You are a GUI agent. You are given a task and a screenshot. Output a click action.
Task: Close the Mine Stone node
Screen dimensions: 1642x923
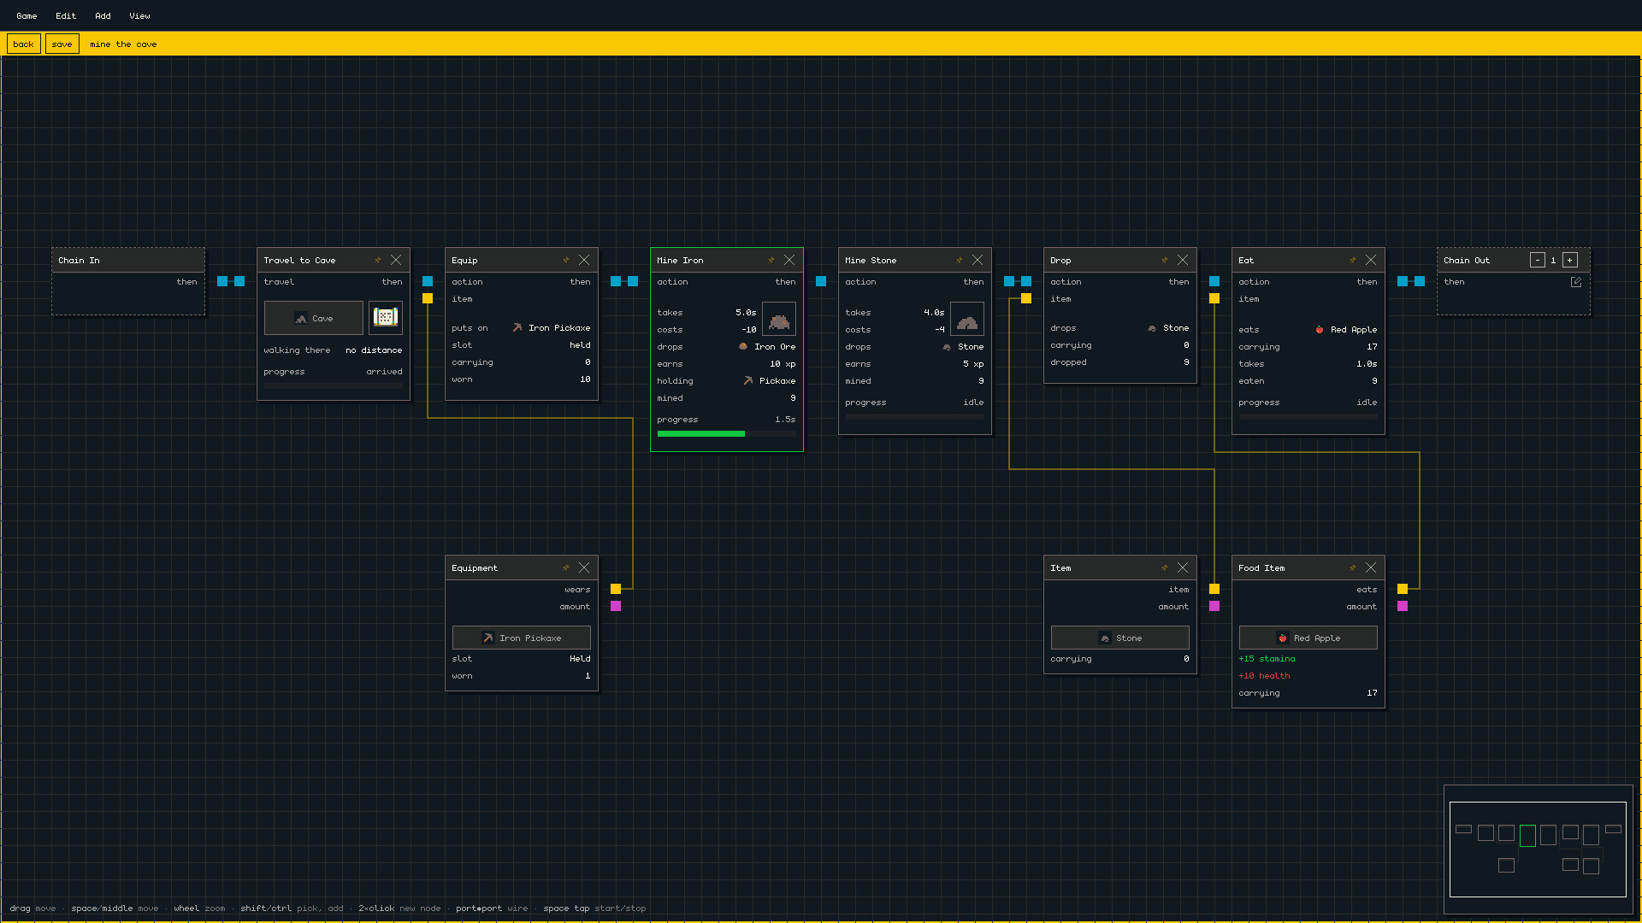click(x=978, y=260)
